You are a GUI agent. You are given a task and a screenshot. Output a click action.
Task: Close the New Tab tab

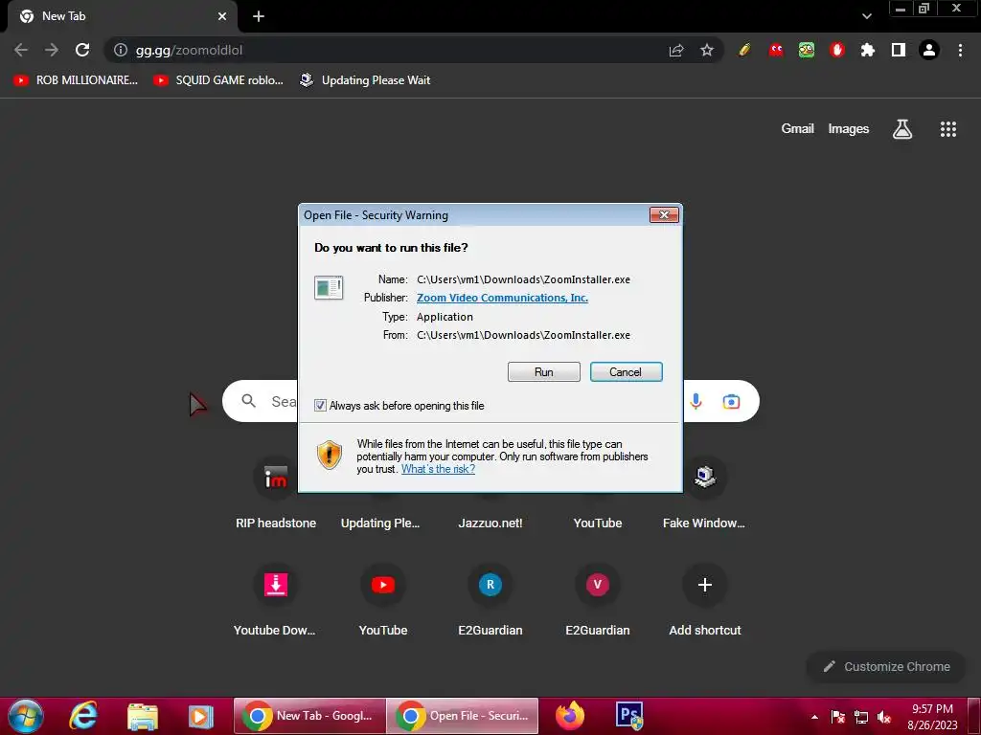pos(222,16)
